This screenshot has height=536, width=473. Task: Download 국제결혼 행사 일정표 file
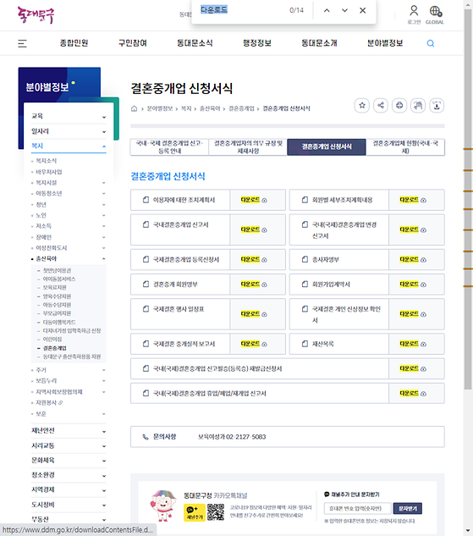(254, 314)
